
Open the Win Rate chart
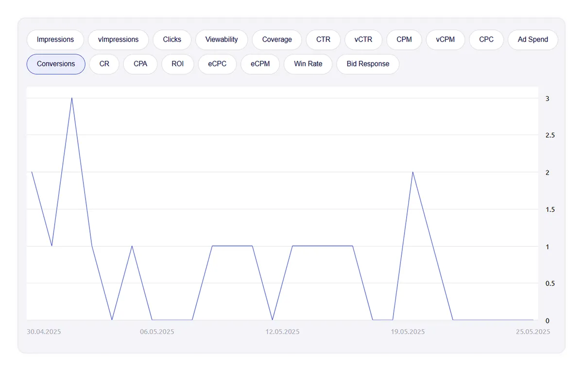[308, 64]
